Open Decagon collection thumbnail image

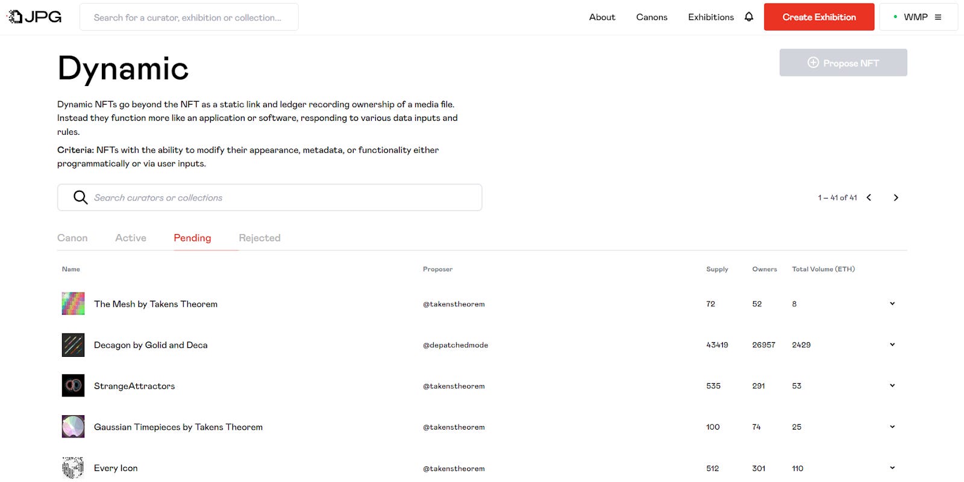(73, 345)
